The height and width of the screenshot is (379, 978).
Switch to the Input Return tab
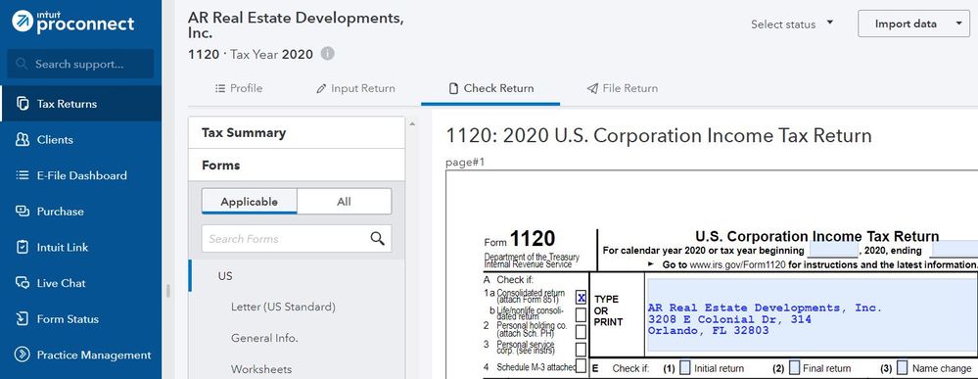(355, 89)
